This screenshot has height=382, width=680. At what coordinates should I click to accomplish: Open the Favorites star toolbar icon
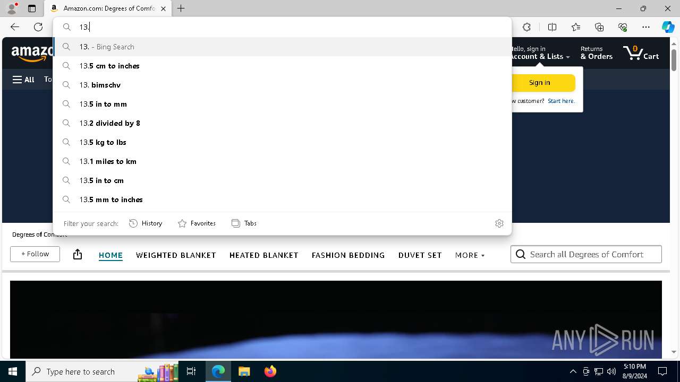point(576,27)
